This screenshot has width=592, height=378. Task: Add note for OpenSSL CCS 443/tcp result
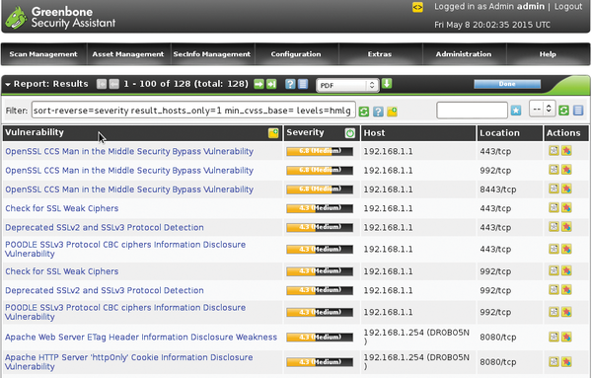(x=554, y=151)
